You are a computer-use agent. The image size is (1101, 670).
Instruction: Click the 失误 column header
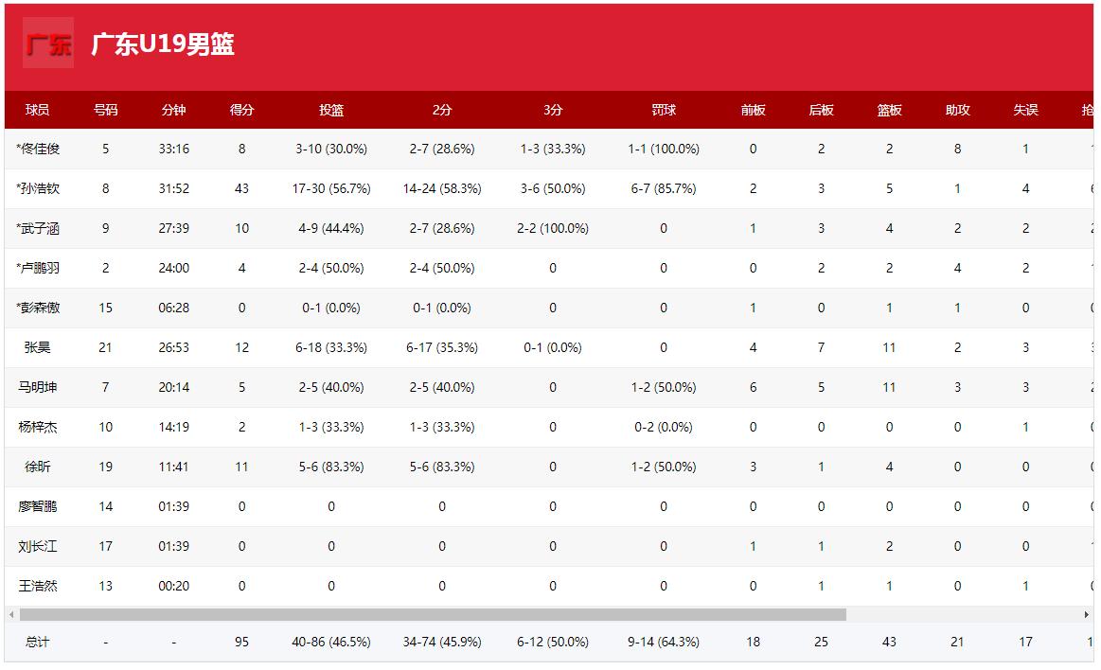coord(1025,110)
